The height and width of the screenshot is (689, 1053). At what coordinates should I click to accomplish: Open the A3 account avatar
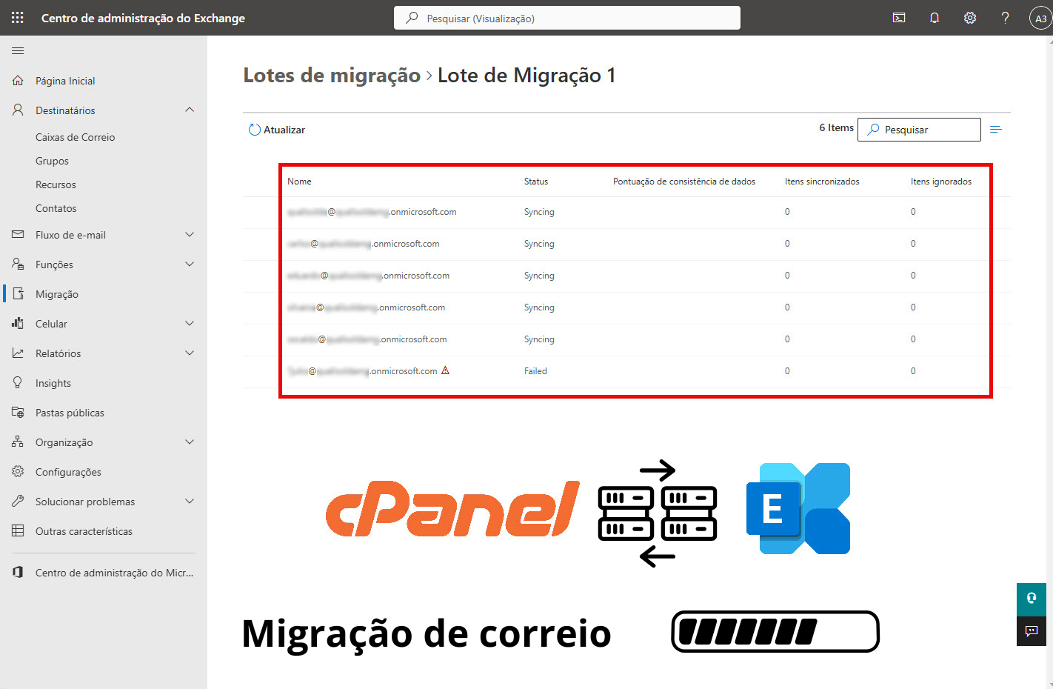1040,19
